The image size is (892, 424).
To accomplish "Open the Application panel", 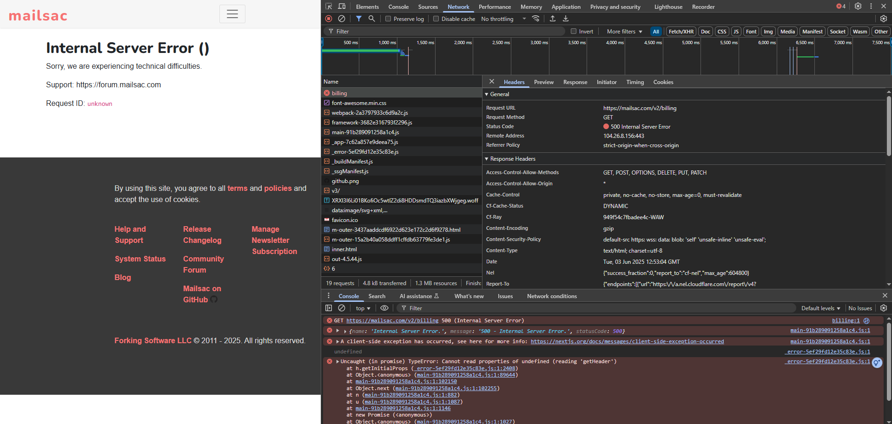I will (x=566, y=7).
